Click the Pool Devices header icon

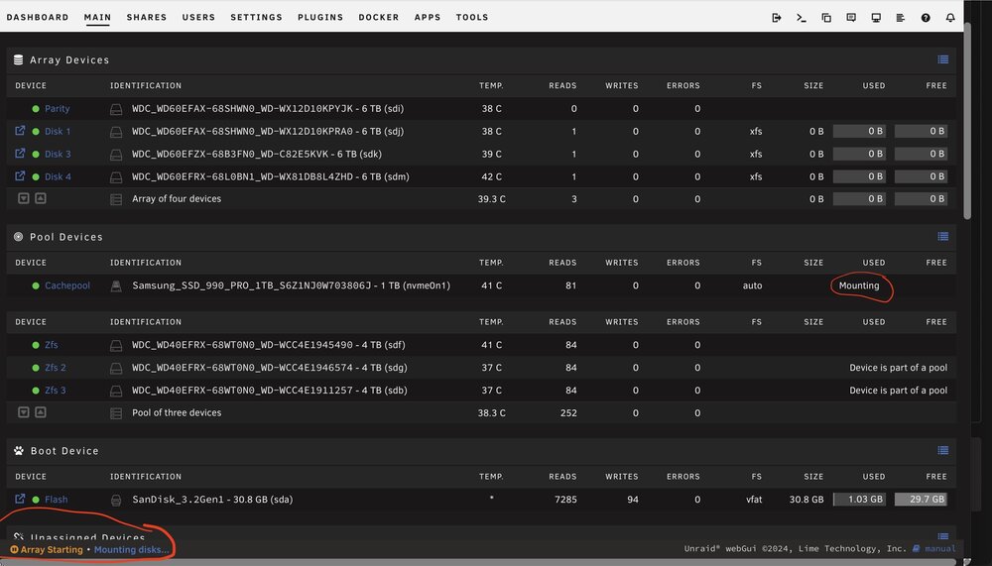[18, 237]
